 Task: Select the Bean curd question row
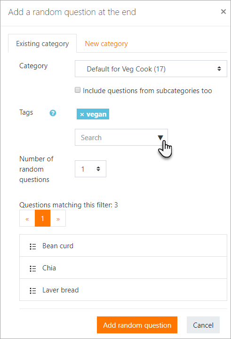click(x=123, y=245)
